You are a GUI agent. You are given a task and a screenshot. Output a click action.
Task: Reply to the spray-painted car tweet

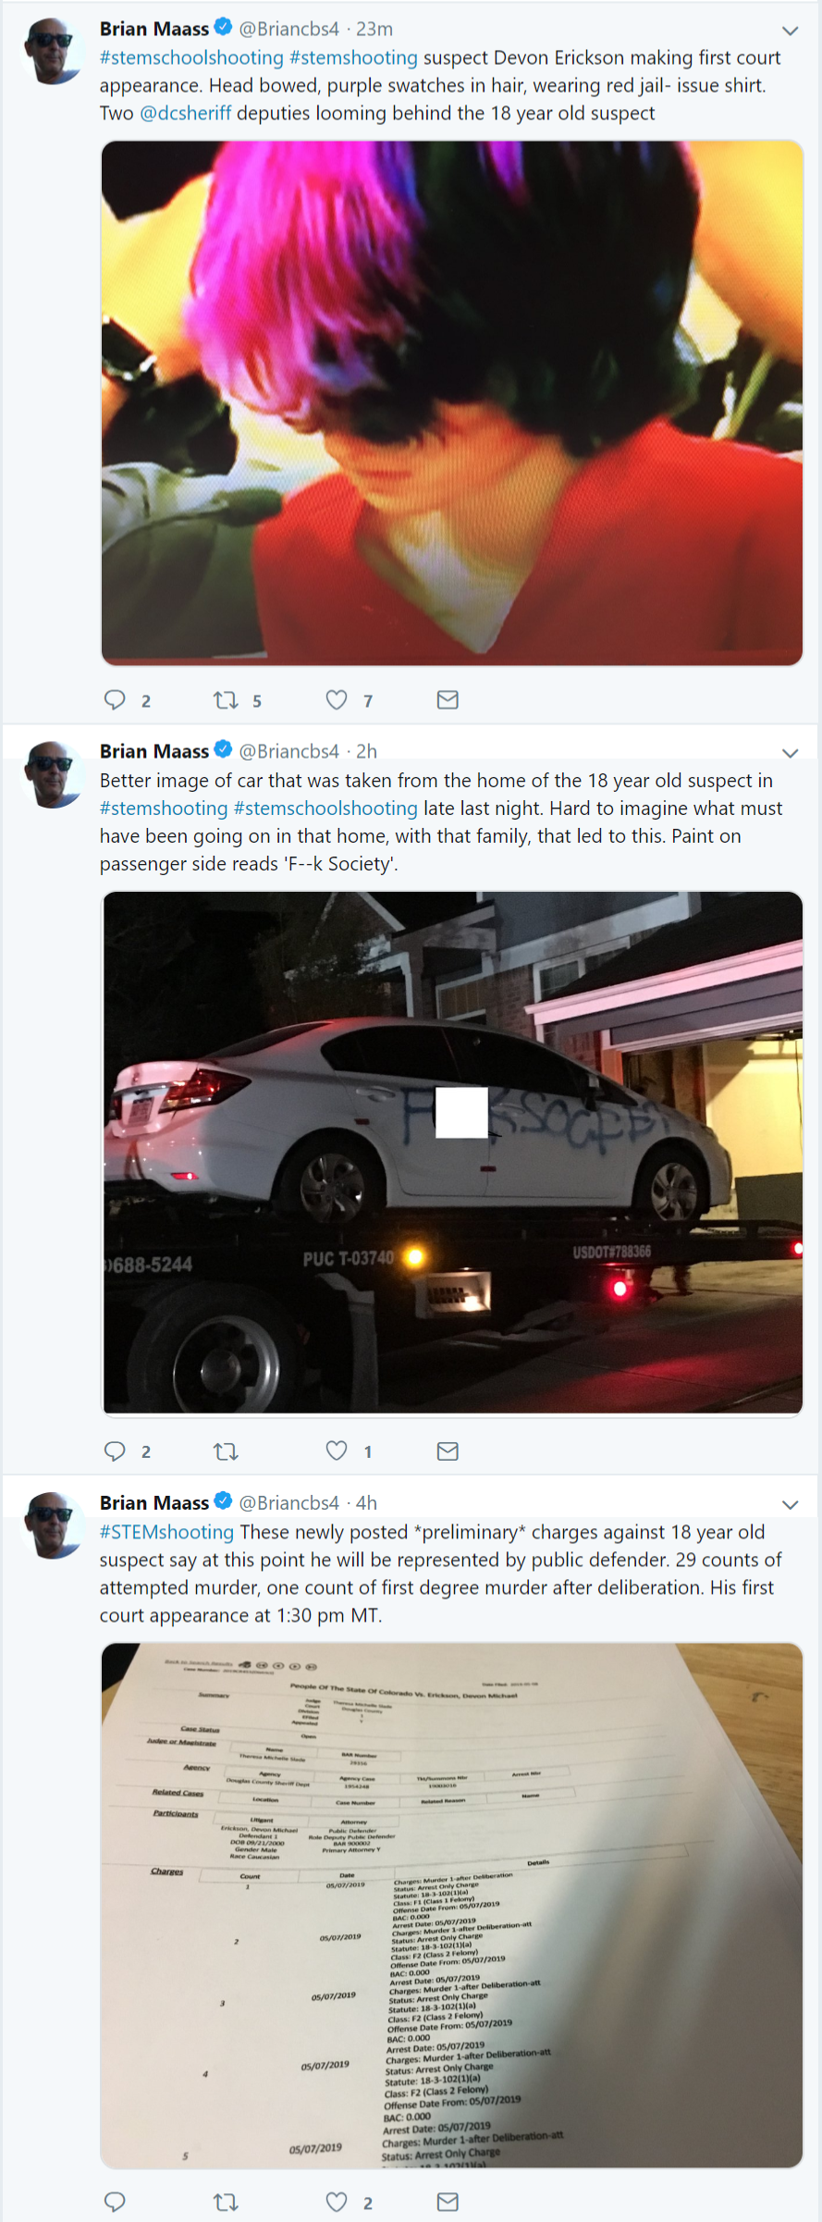(x=115, y=1450)
